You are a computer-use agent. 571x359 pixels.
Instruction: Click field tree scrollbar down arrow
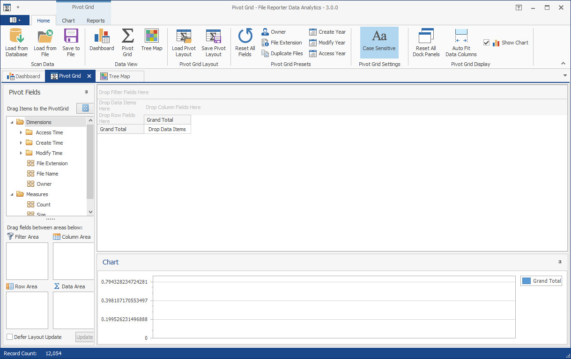pos(90,211)
